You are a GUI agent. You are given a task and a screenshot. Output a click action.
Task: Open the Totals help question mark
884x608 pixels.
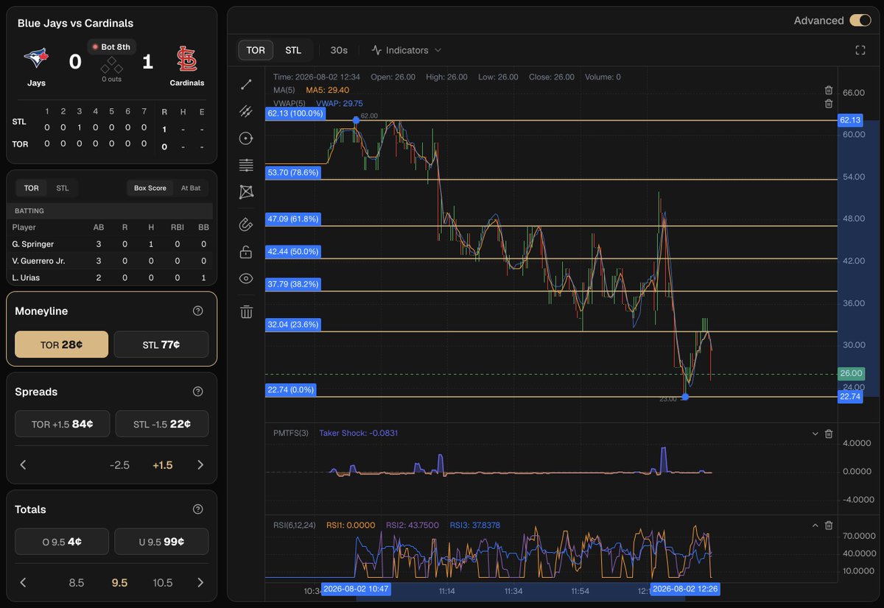pyautogui.click(x=197, y=509)
